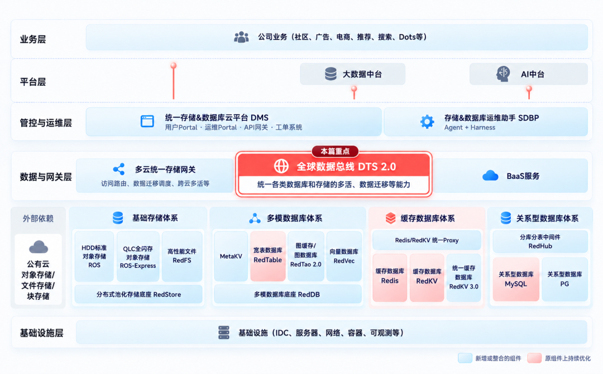Select the MetaKV box
Image resolution: width=603 pixels, height=374 pixels.
click(x=231, y=256)
